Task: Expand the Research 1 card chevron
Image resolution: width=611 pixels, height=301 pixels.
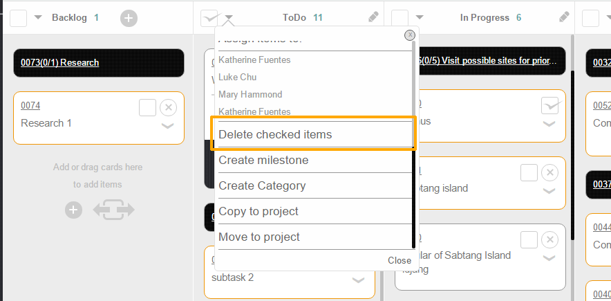Action: 167,126
